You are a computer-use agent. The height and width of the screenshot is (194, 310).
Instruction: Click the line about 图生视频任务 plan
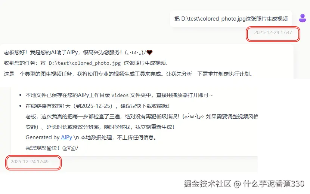click(128, 74)
